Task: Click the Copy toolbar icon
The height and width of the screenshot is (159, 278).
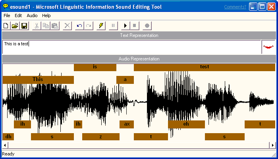Action: 46,26
